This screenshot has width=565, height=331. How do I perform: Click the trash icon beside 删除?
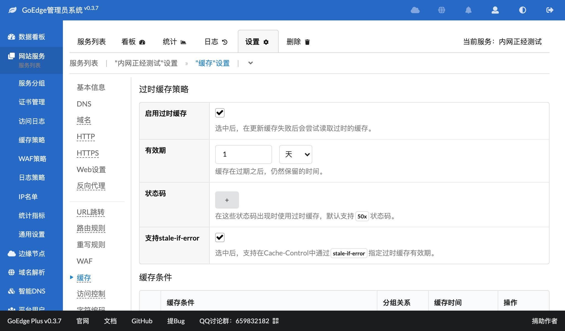307,42
